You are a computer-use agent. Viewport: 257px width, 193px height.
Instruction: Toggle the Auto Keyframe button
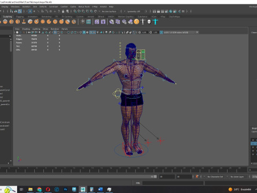click(x=197, y=176)
